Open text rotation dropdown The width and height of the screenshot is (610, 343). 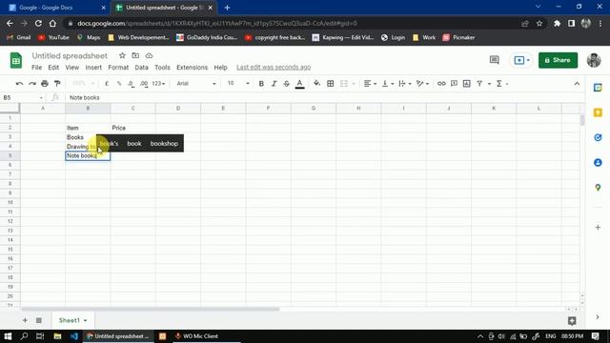click(422, 84)
